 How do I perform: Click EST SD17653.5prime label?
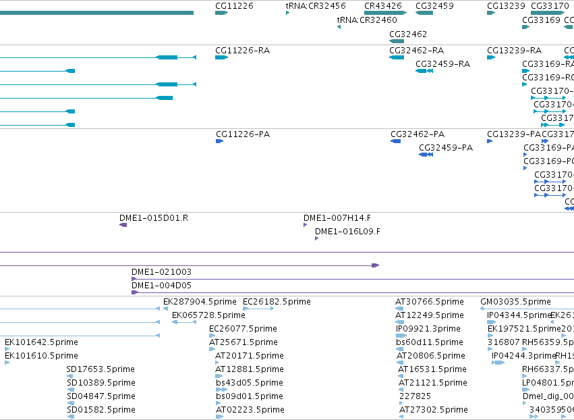point(101,369)
